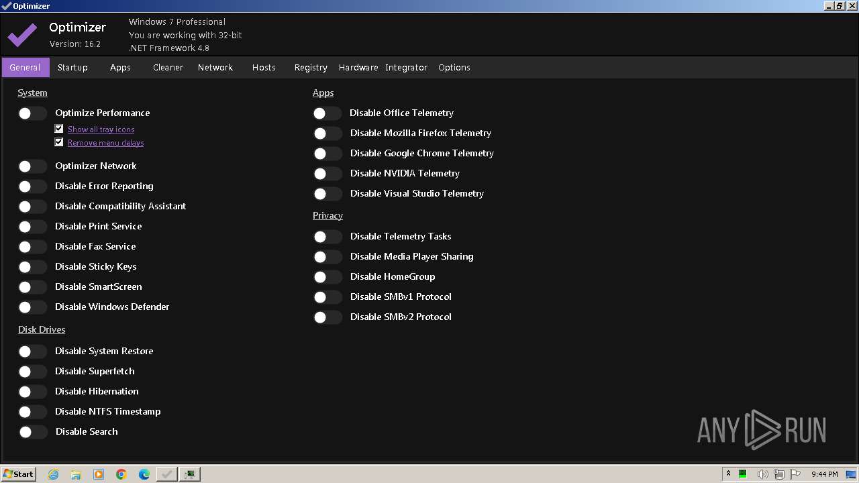The image size is (859, 483).
Task: Click the Optimizer purple checkmark logo
Action: click(x=22, y=34)
